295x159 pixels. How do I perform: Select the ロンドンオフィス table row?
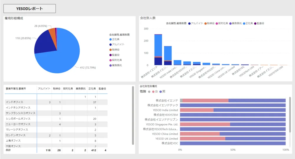[56, 135]
